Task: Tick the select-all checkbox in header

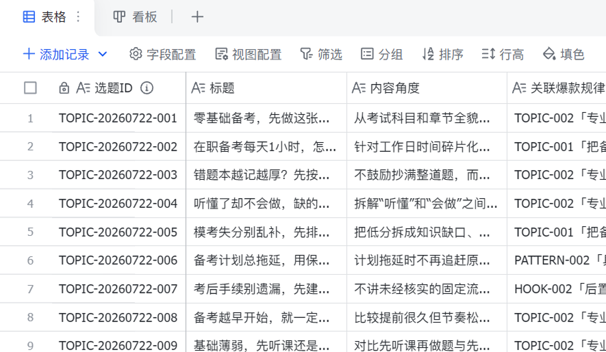Action: pos(30,88)
